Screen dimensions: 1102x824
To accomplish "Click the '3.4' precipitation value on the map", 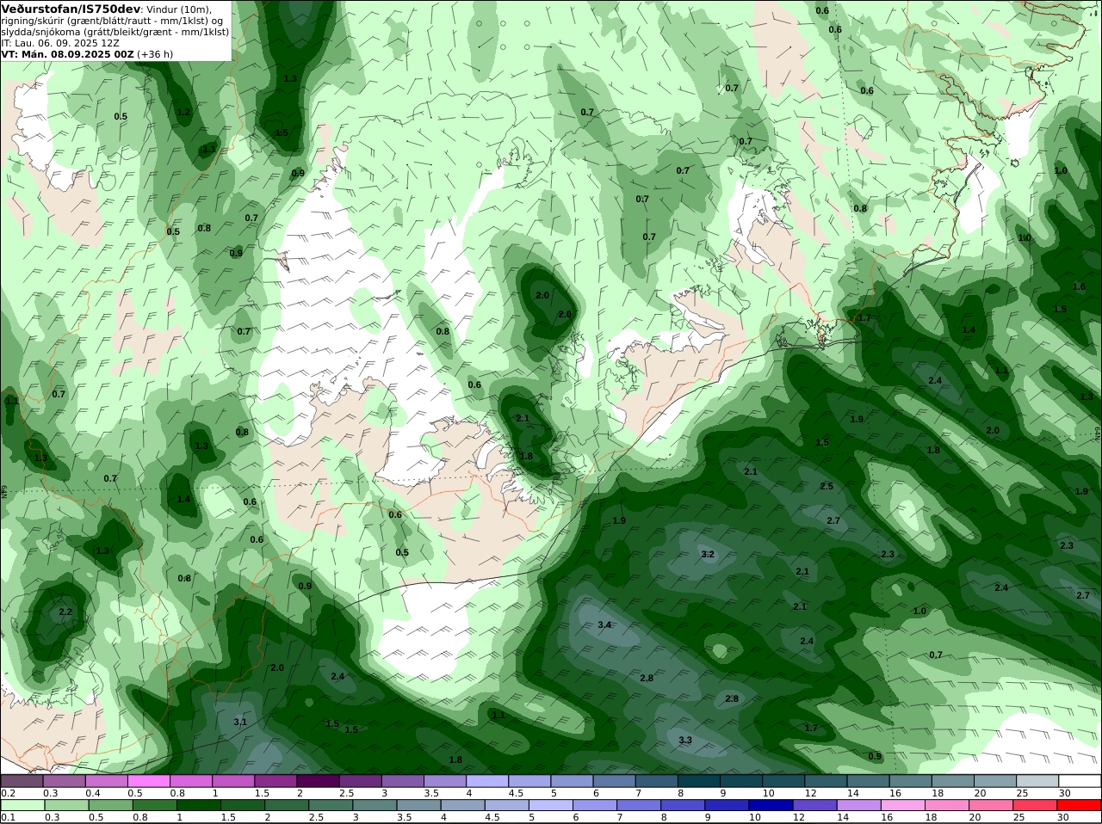I will pos(604,624).
